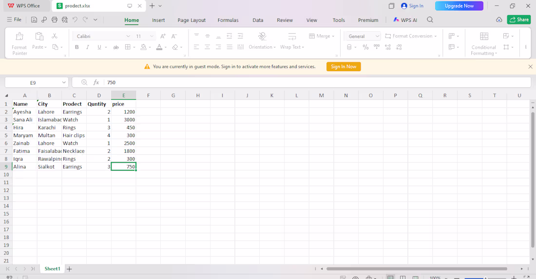The height and width of the screenshot is (279, 536).
Task: Toggle bold formatting
Action: point(77,47)
